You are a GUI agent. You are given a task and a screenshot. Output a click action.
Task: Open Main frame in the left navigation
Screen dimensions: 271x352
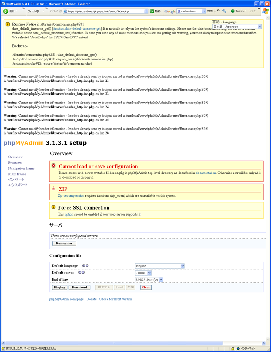coord(17,174)
